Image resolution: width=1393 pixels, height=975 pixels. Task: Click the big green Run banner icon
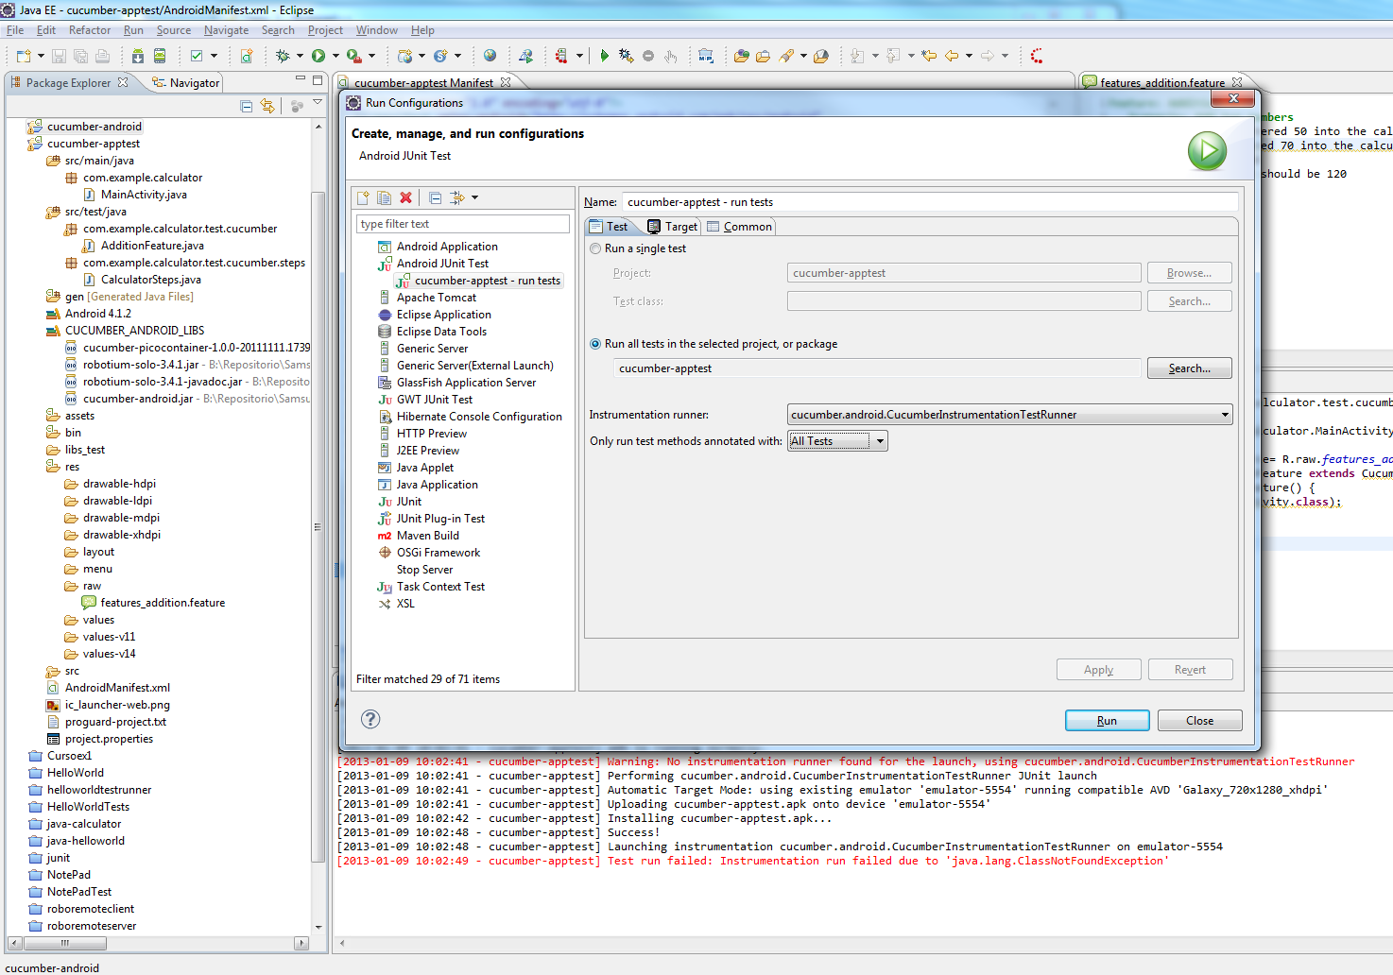(1207, 150)
